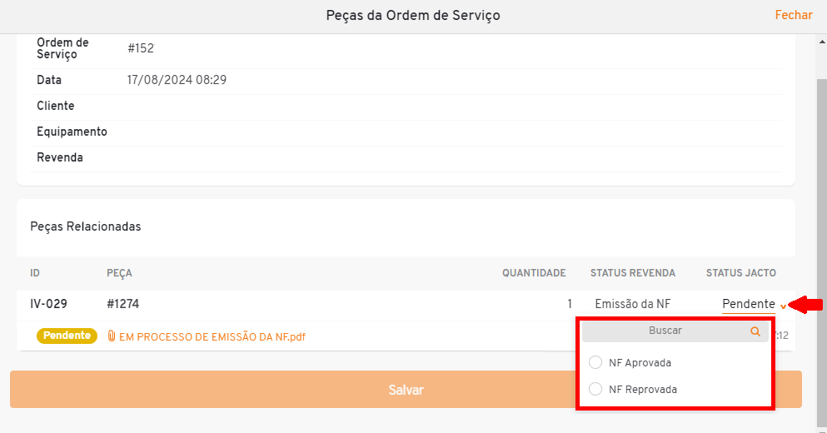This screenshot has height=433, width=827.
Task: Click part ID IV-029
Action: [x=48, y=304]
